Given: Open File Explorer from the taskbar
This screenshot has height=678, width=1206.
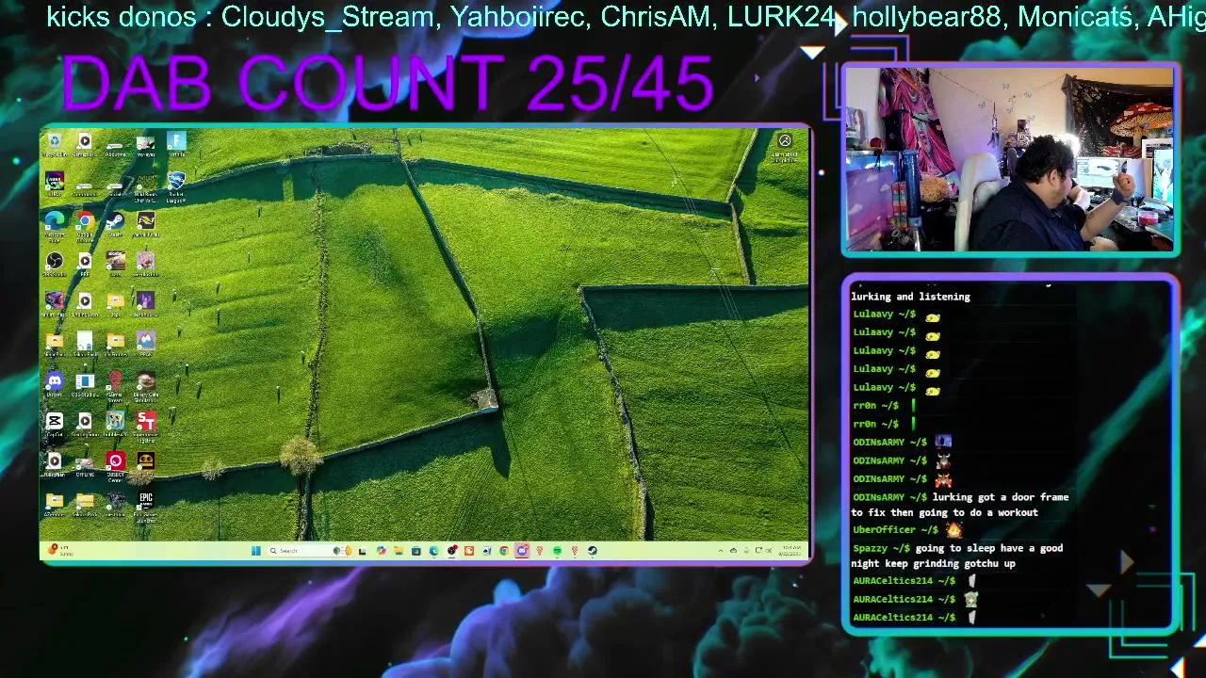Looking at the screenshot, I should coord(399,551).
